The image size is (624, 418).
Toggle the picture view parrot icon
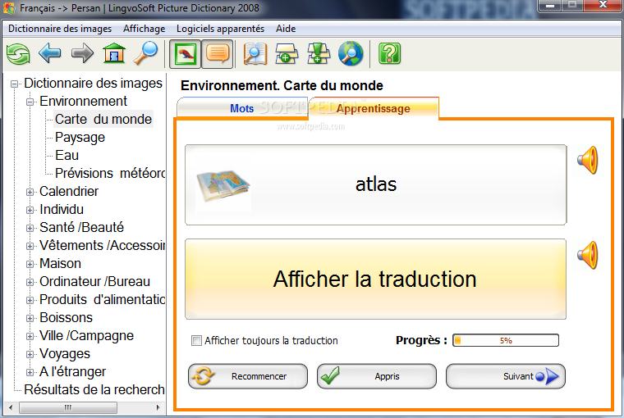pos(185,54)
